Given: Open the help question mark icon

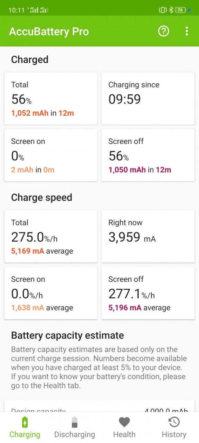Looking at the screenshot, I should coord(163,31).
